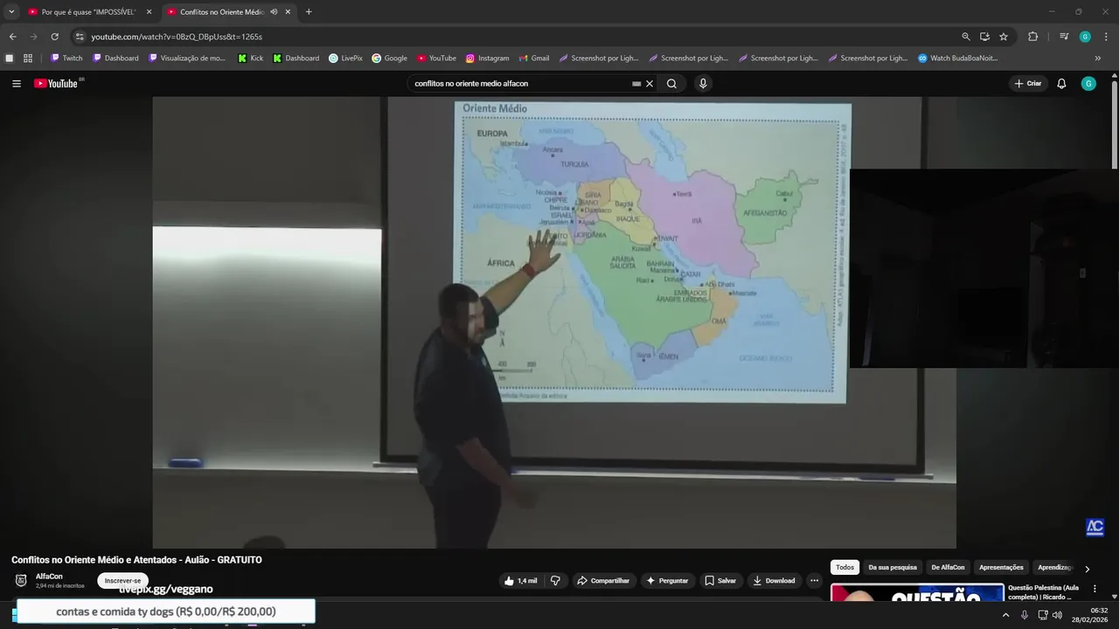Select the Da sua pesquisa chip
The image size is (1119, 629).
tap(893, 568)
